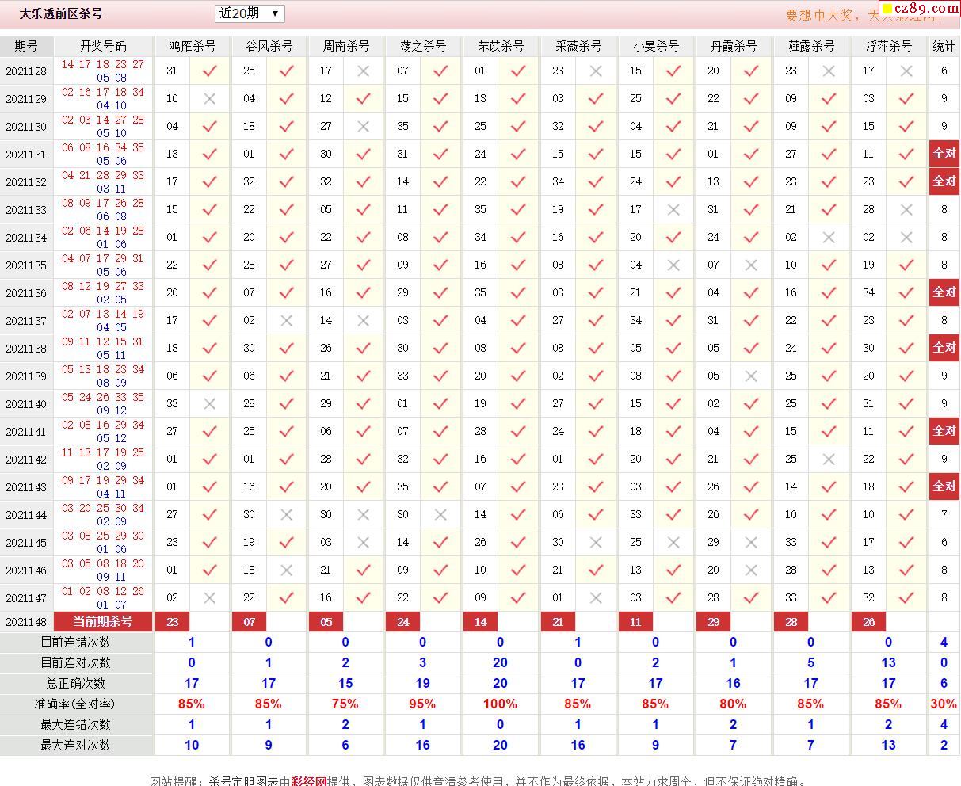
Task: Click the 浮萍杀号 column header
Action: coord(889,46)
